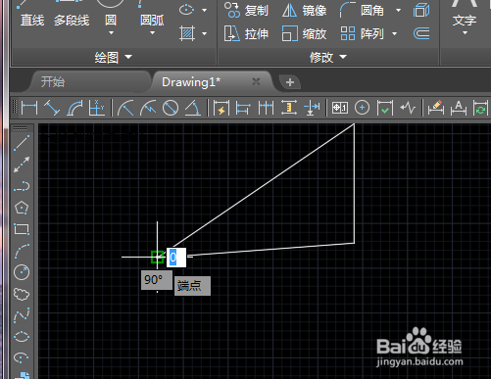Click the 90° angle tooltip field
The height and width of the screenshot is (379, 491).
[157, 280]
